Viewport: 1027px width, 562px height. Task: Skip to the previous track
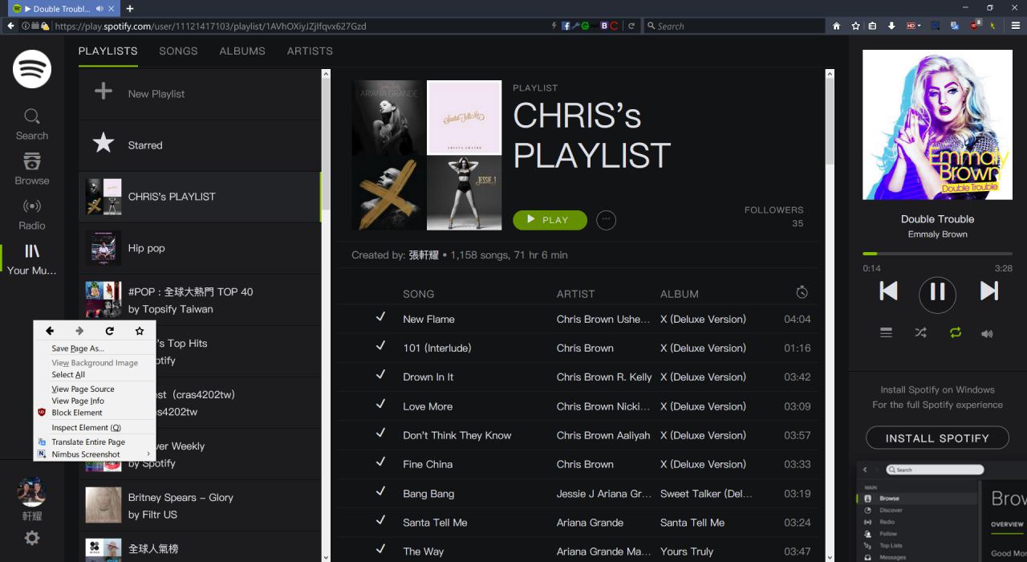(x=888, y=291)
